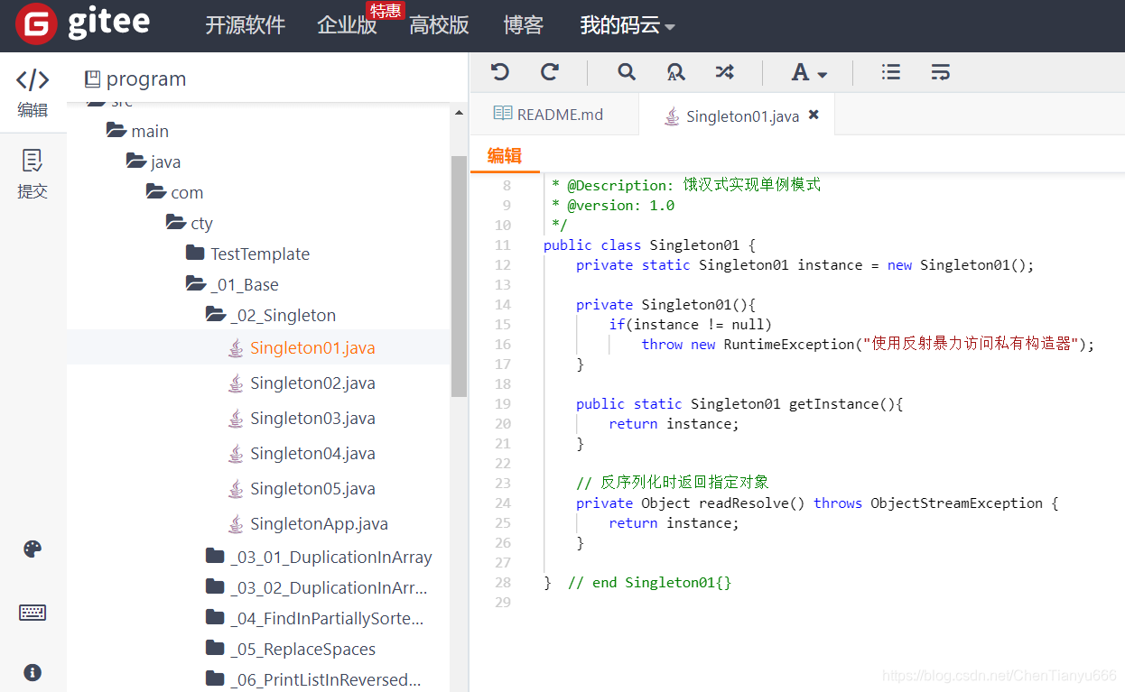The image size is (1125, 692).
Task: Collapse the cty folder
Action: (175, 223)
